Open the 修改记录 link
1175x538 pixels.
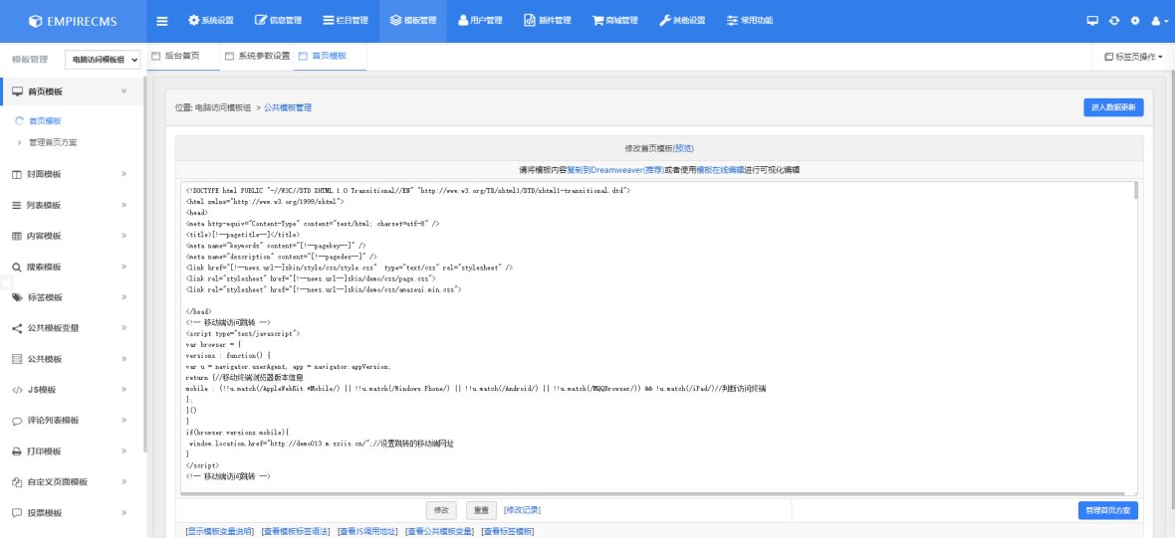(523, 510)
